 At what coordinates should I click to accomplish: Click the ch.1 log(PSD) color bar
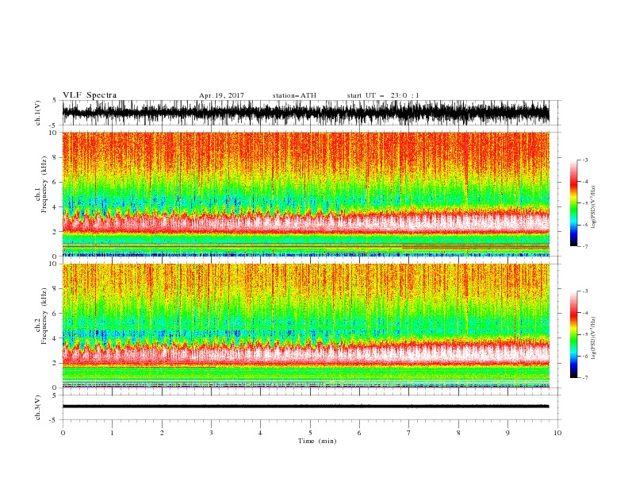[x=573, y=203]
